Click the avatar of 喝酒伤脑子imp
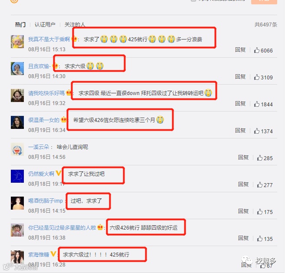 [17, 203]
